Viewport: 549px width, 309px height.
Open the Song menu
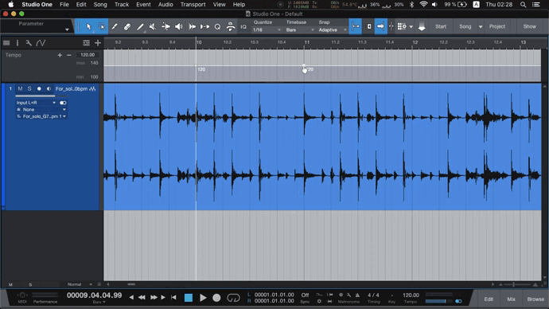coord(100,5)
